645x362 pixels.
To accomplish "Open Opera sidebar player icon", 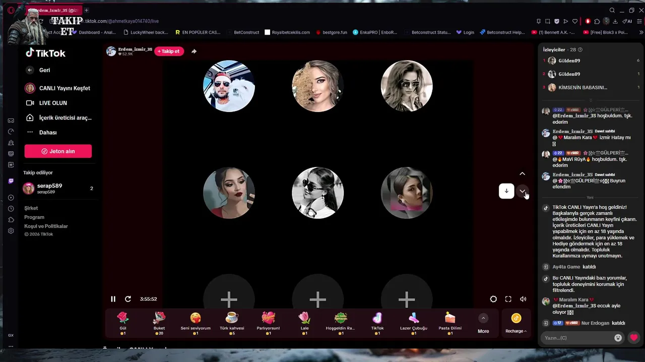I will (x=11, y=198).
